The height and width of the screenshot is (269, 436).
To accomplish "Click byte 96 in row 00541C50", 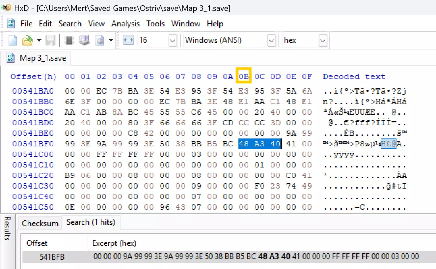I will click(165, 207).
